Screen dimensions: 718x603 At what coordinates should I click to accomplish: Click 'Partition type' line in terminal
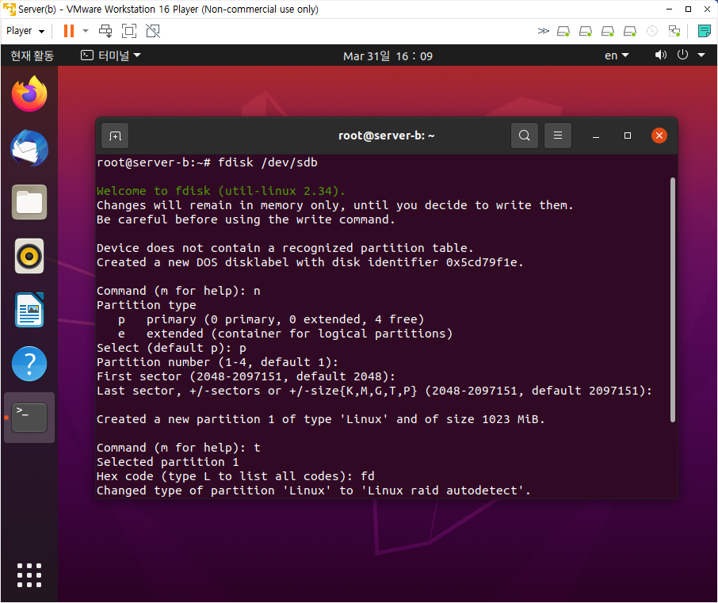pyautogui.click(x=146, y=305)
